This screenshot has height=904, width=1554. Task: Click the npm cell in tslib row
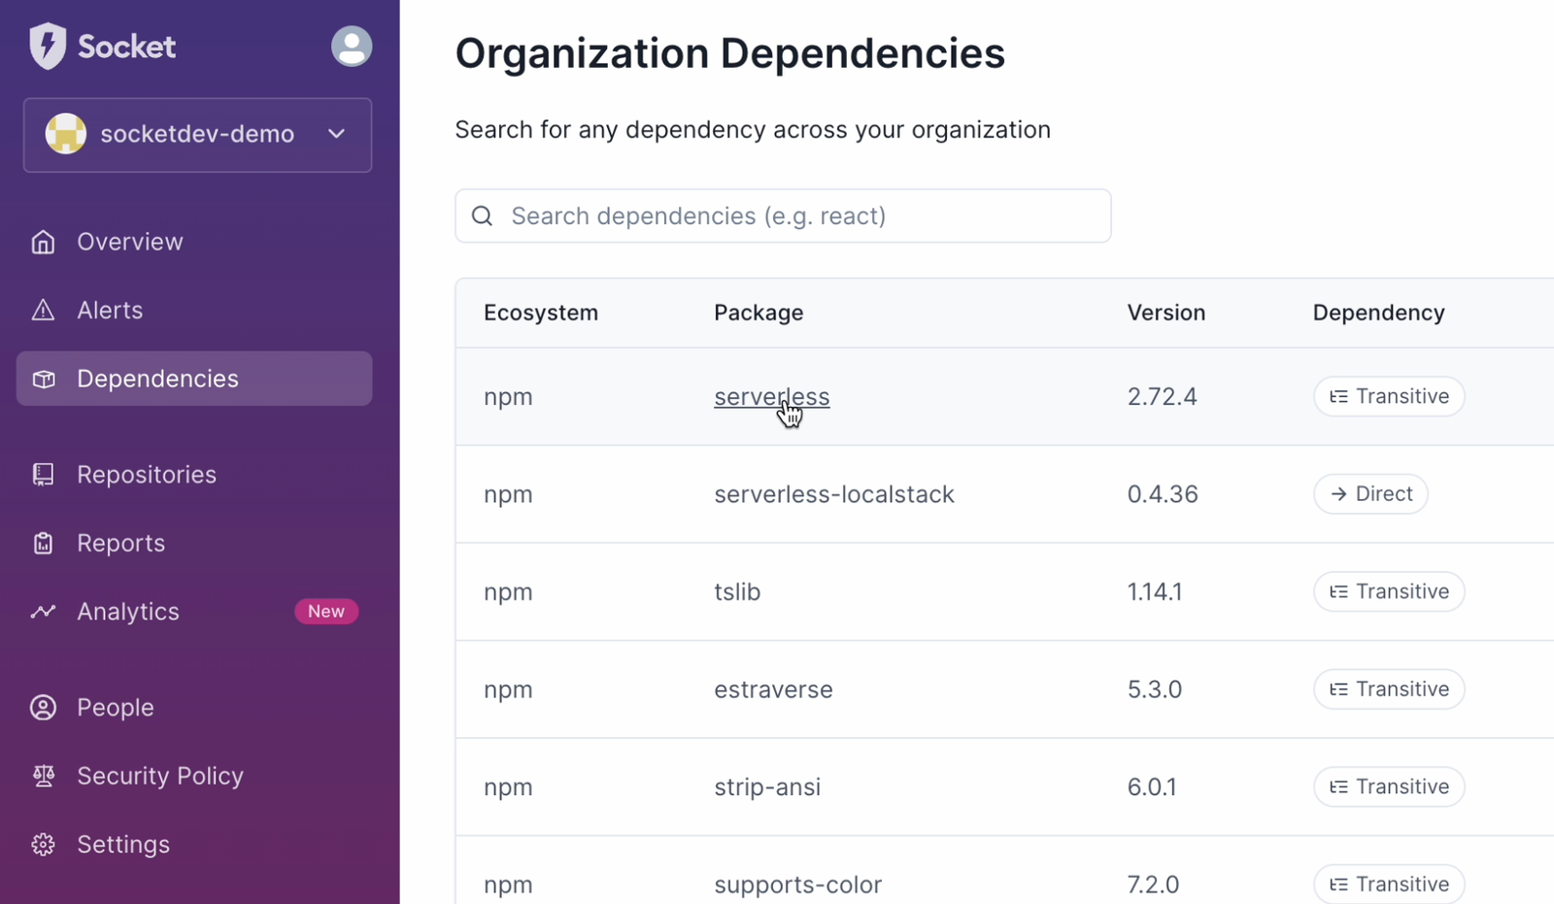(x=508, y=592)
